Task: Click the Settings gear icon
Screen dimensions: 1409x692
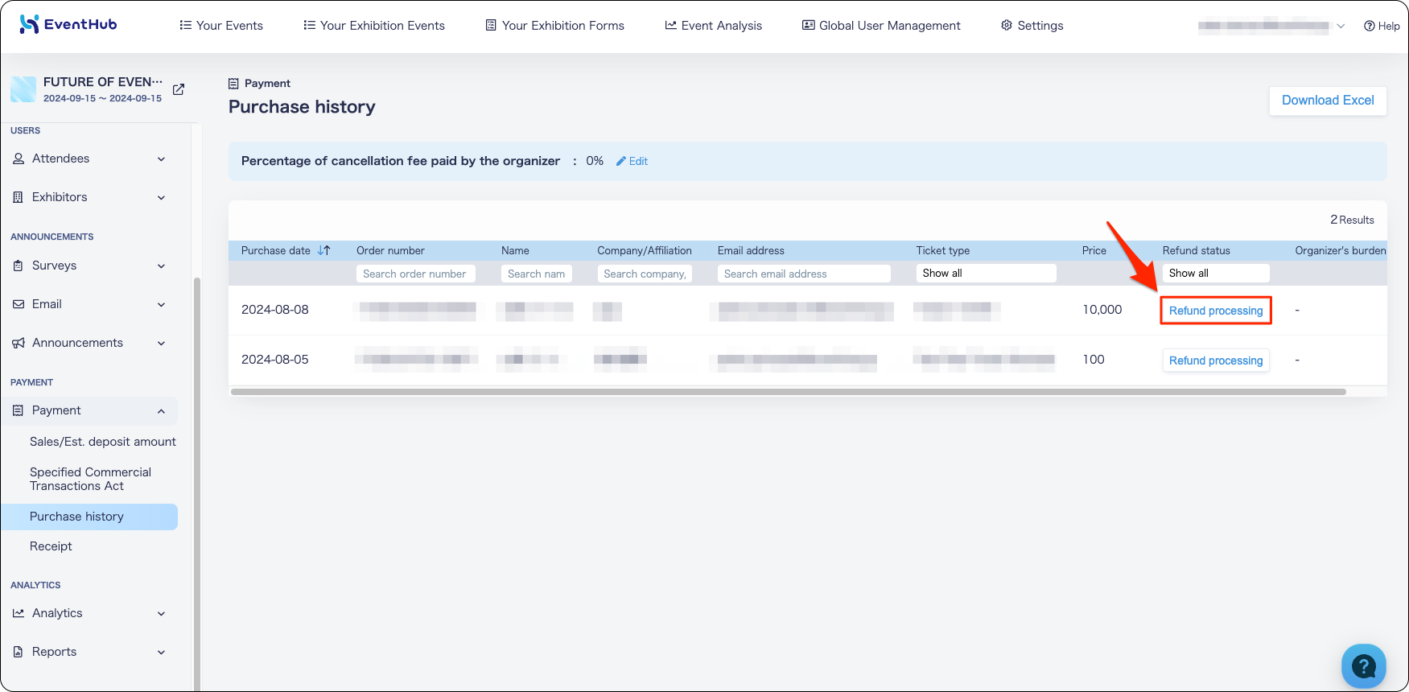Action: 1007,25
